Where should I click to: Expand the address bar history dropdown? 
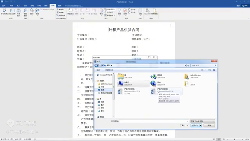pyautogui.click(x=185, y=65)
